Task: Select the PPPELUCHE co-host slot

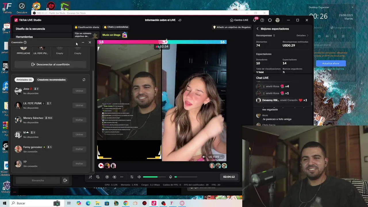Action: click(23, 50)
